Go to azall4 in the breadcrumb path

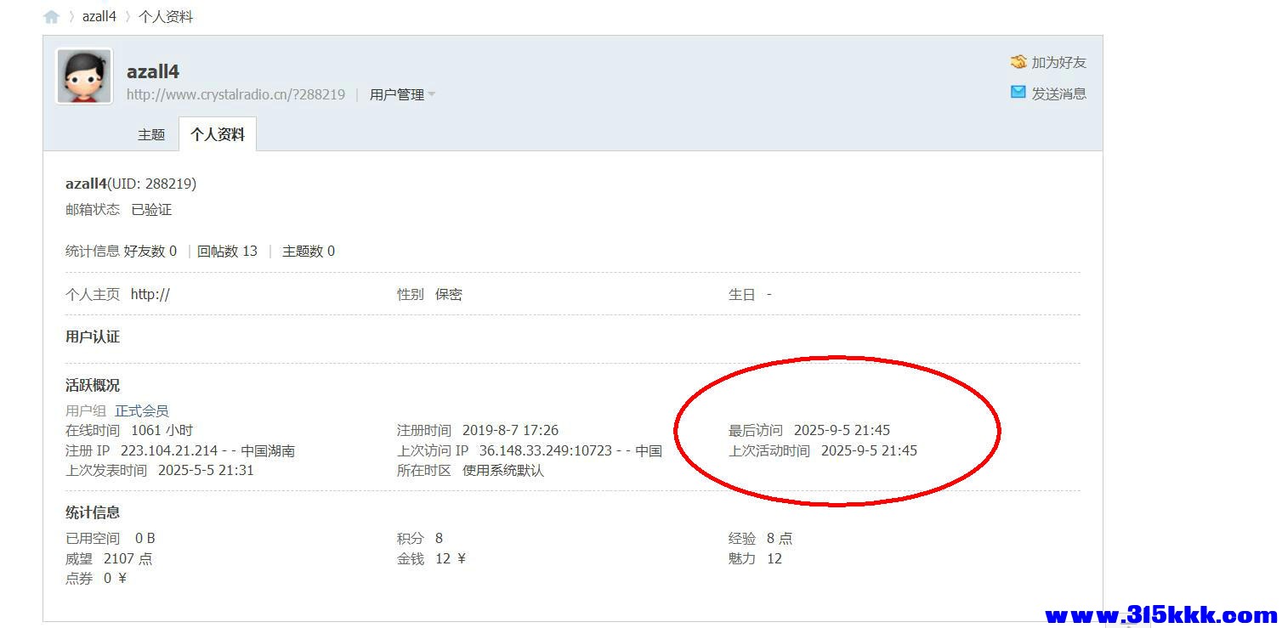click(99, 17)
